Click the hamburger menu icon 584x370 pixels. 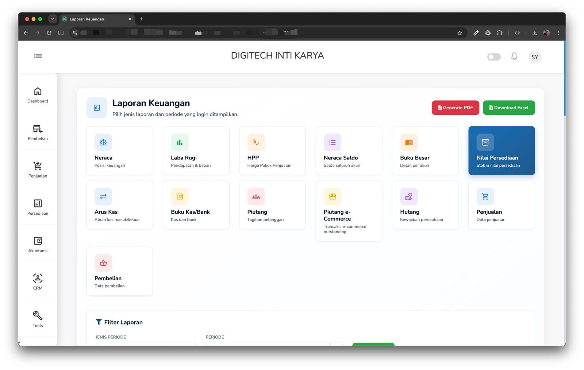pos(38,56)
